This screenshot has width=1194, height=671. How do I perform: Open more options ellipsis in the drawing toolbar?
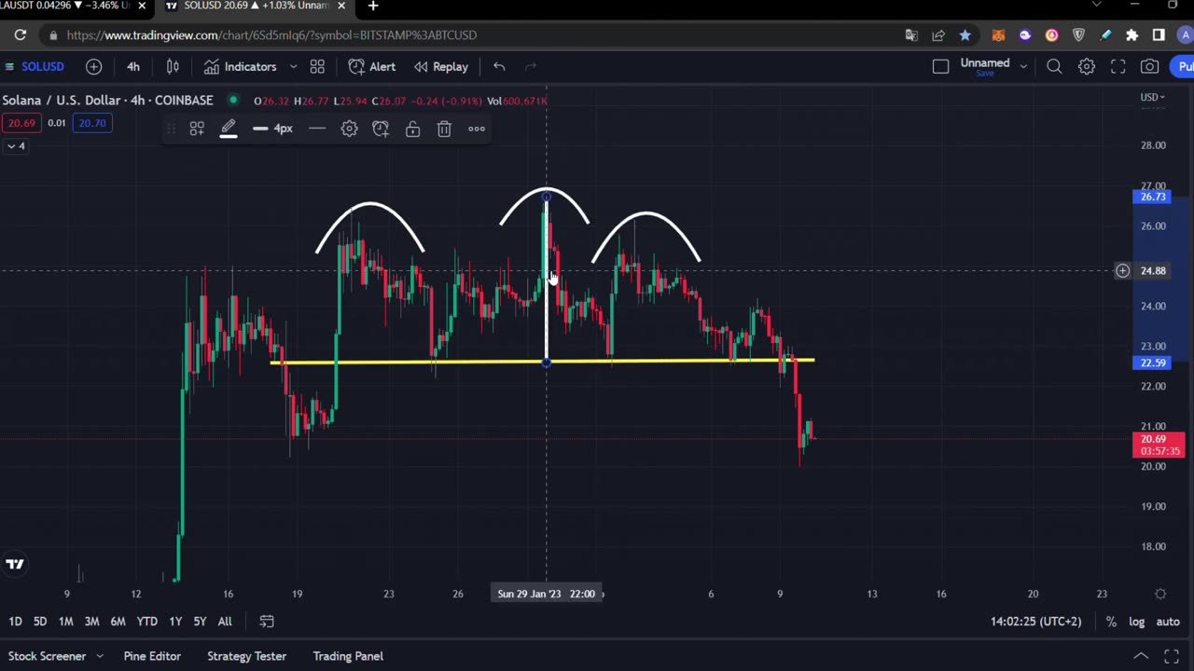pos(477,129)
